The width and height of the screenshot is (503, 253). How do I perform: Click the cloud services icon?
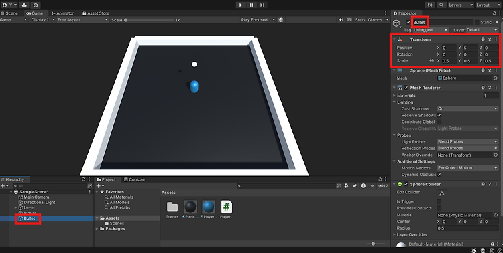(x=24, y=5)
